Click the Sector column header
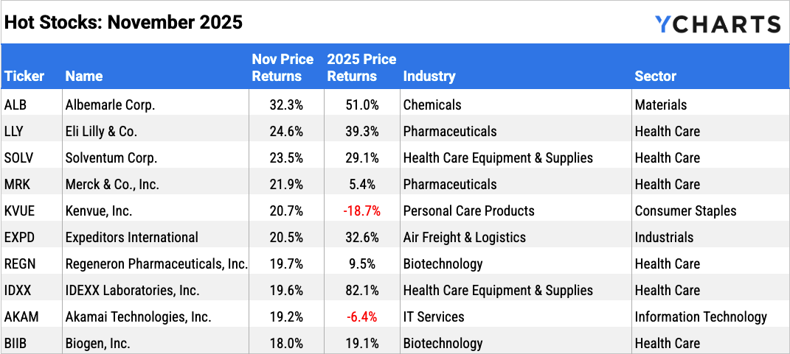 (655, 76)
